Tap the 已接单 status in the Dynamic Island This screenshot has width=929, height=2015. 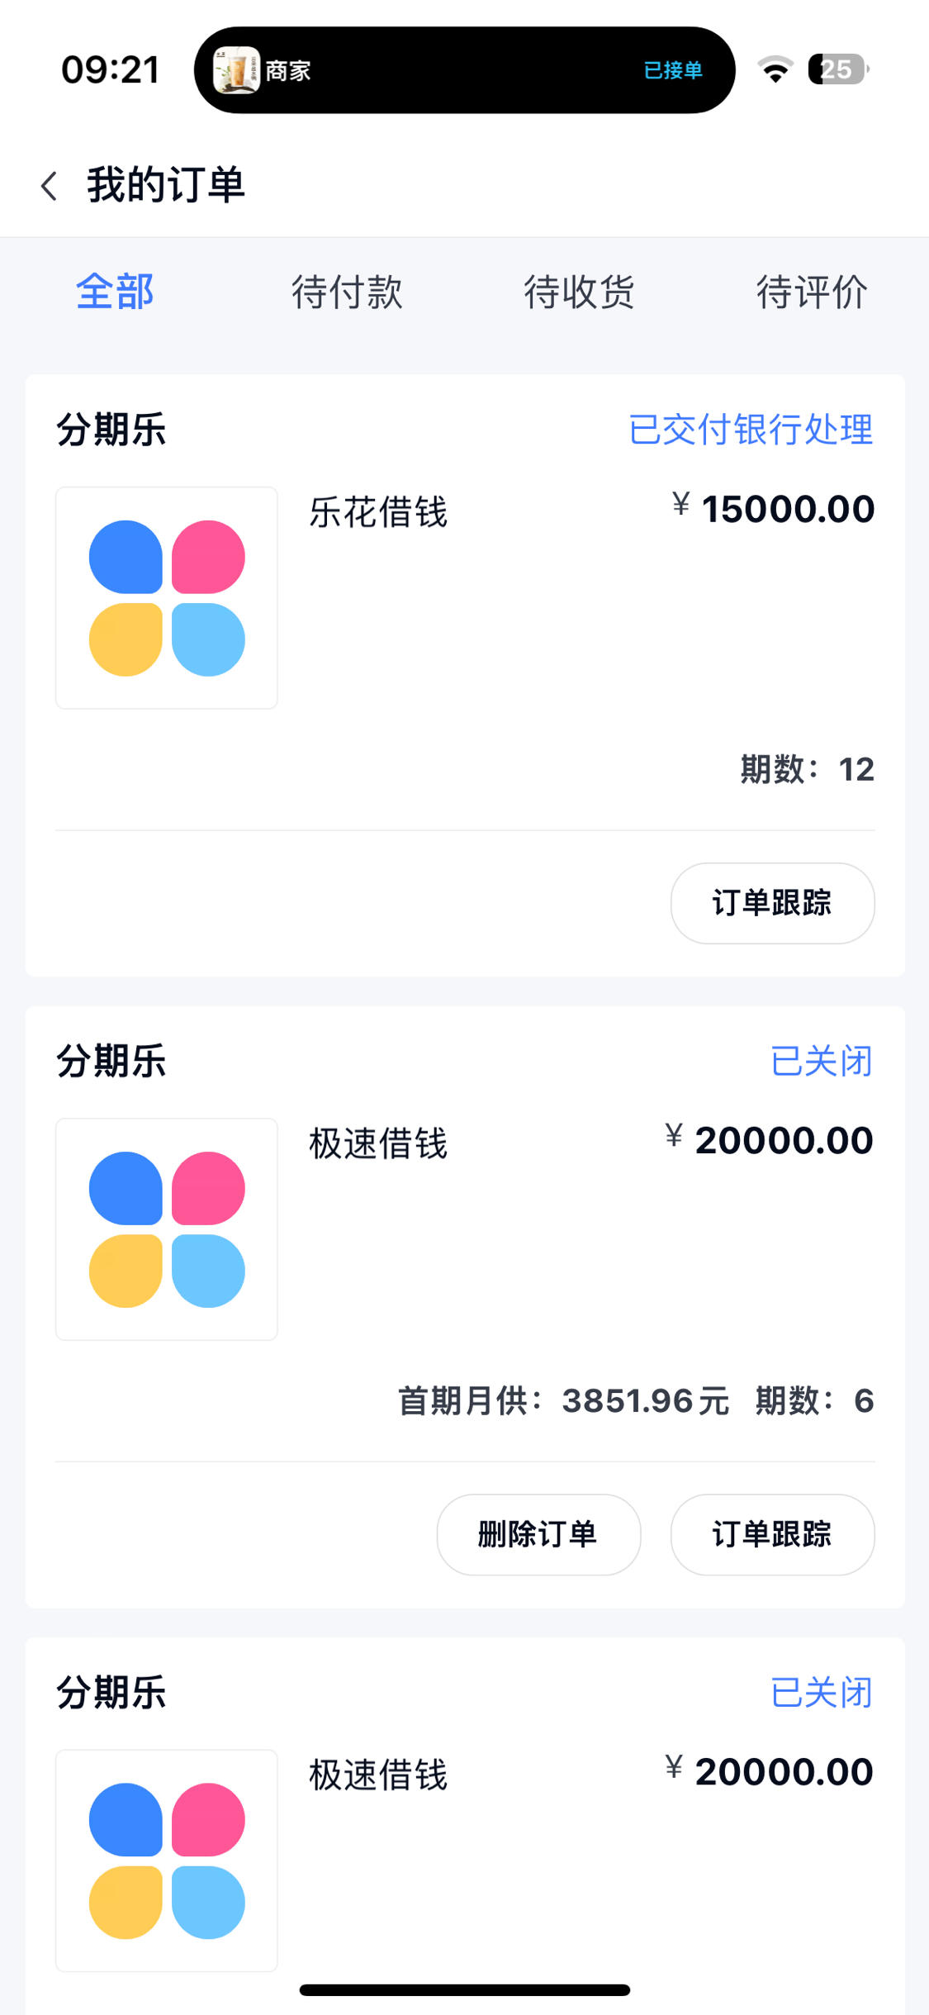[x=673, y=70]
